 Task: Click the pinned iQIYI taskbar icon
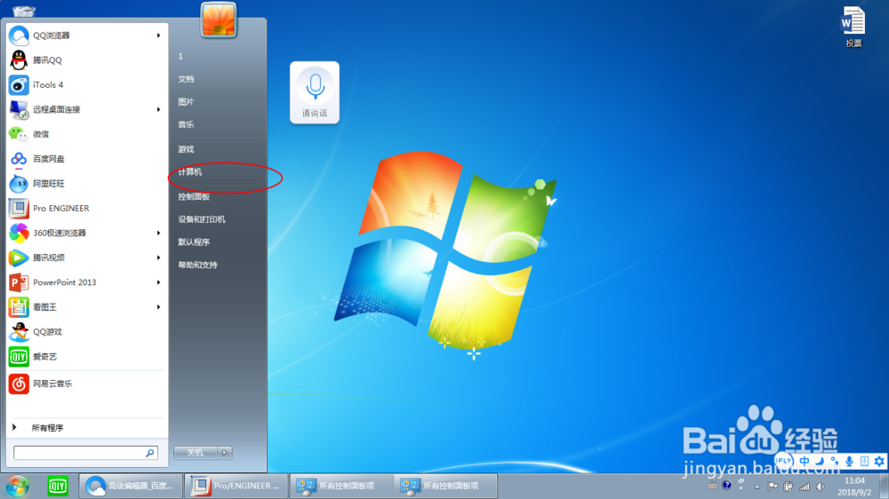58,486
